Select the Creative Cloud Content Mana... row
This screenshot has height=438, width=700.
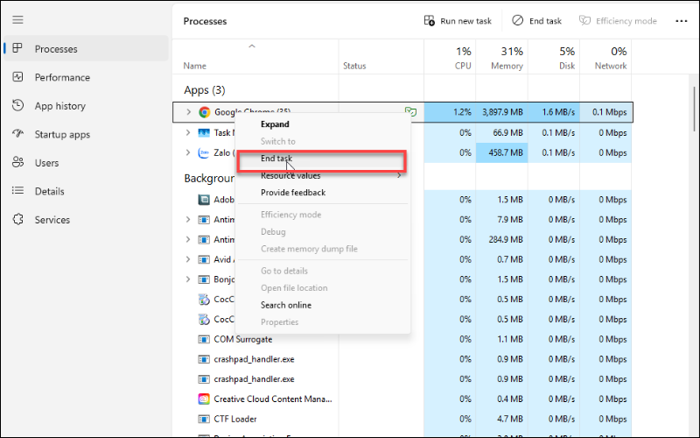tap(402, 399)
